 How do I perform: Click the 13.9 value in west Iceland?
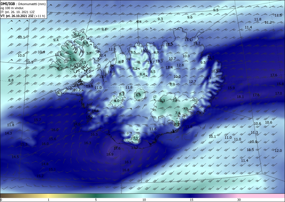coord(89,86)
